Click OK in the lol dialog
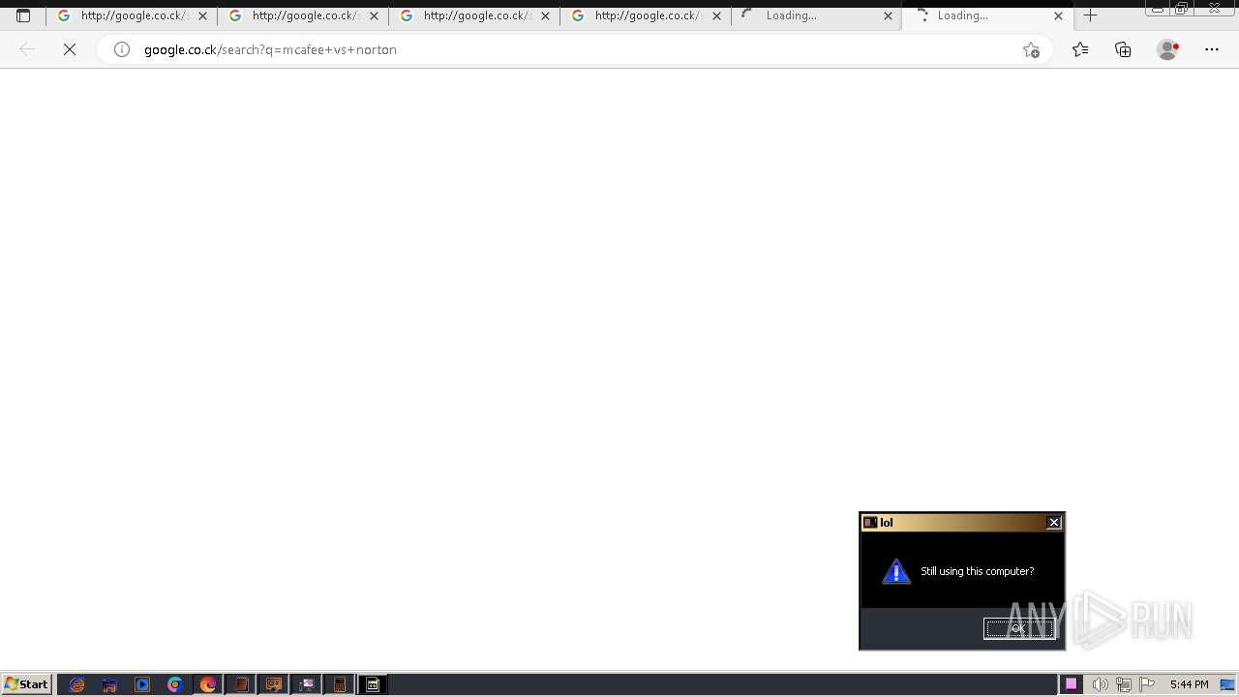1239x697 pixels. [1018, 628]
